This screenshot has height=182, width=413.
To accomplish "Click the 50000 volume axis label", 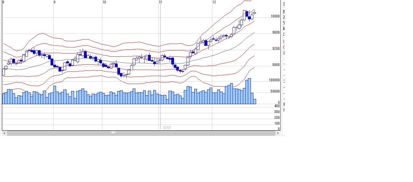I will 275,91.
